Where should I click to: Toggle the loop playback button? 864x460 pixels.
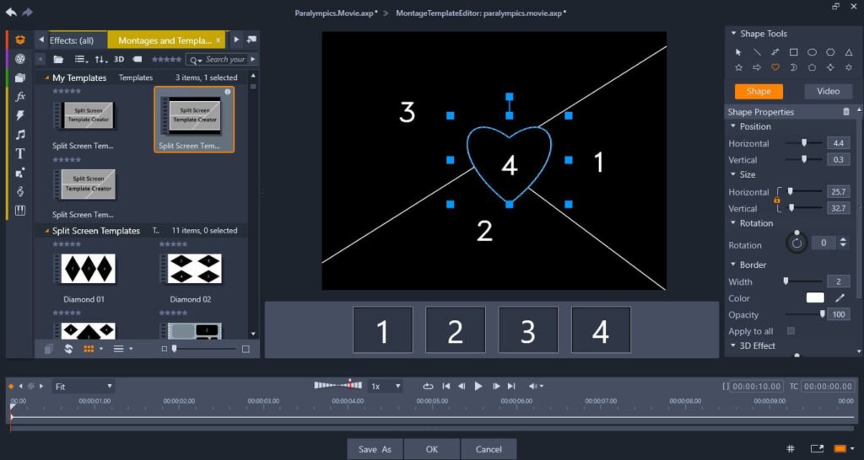428,386
